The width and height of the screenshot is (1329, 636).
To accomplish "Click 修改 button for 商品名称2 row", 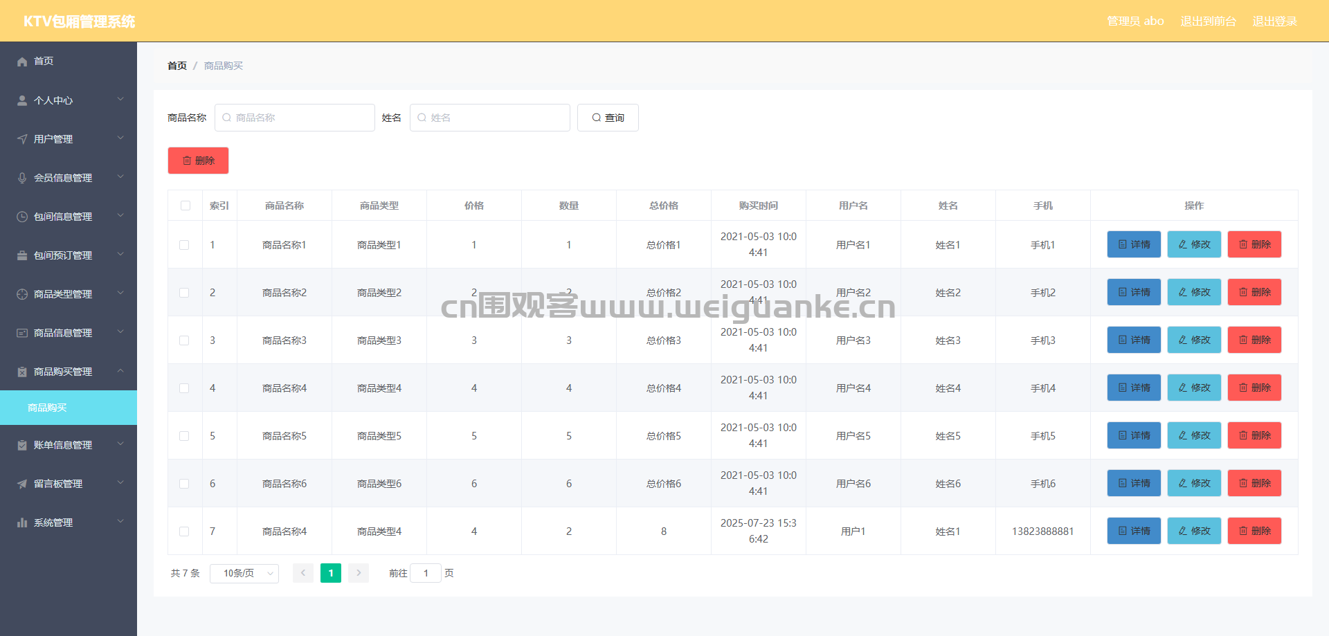I will [1194, 292].
